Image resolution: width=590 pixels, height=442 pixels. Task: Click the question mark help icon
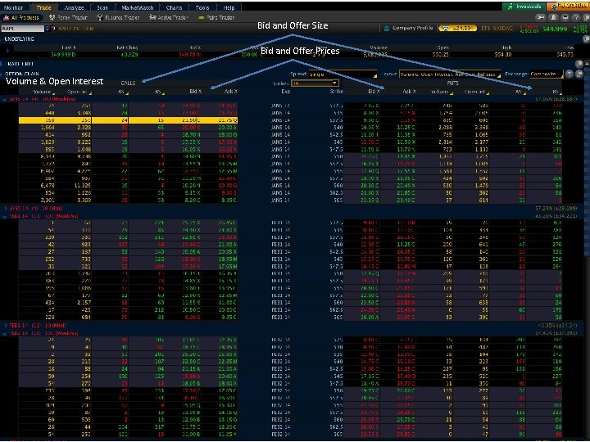576,17
